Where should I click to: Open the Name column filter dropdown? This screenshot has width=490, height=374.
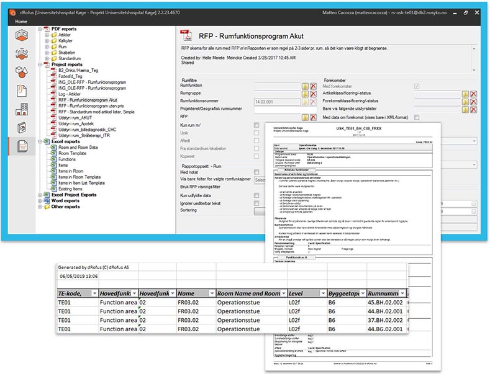point(212,293)
